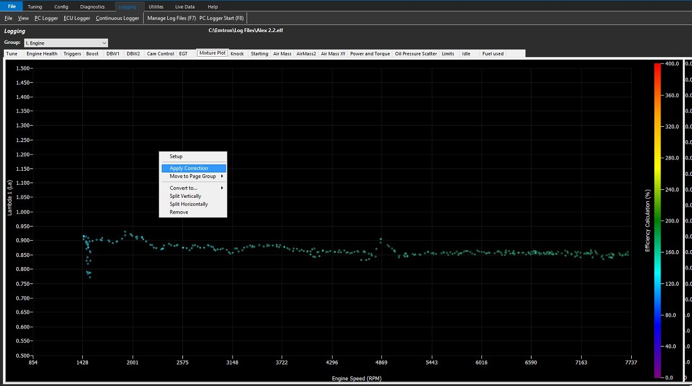
Task: Open the Live Data tab
Action: click(185, 7)
